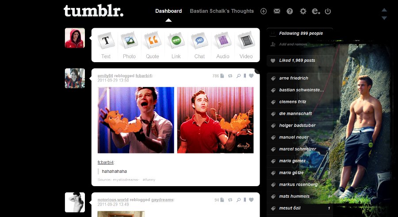
Task: Open notorious-world profile link
Action: (113, 200)
